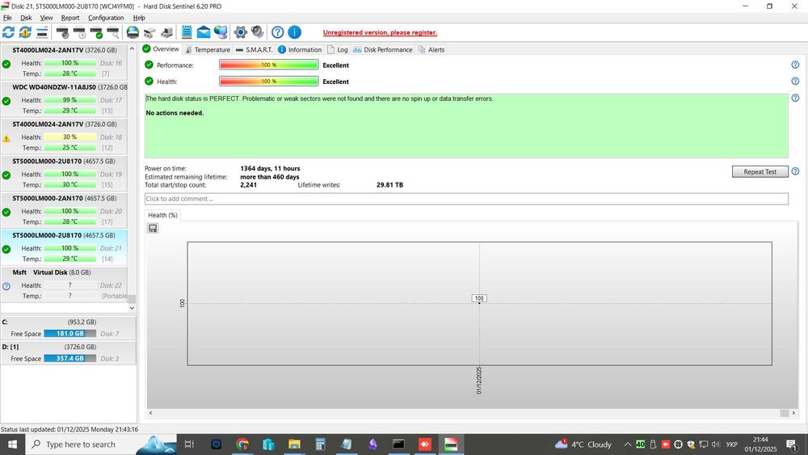
Task: Select disk ST5000LM000-2AN170 in list
Action: pyautogui.click(x=65, y=210)
